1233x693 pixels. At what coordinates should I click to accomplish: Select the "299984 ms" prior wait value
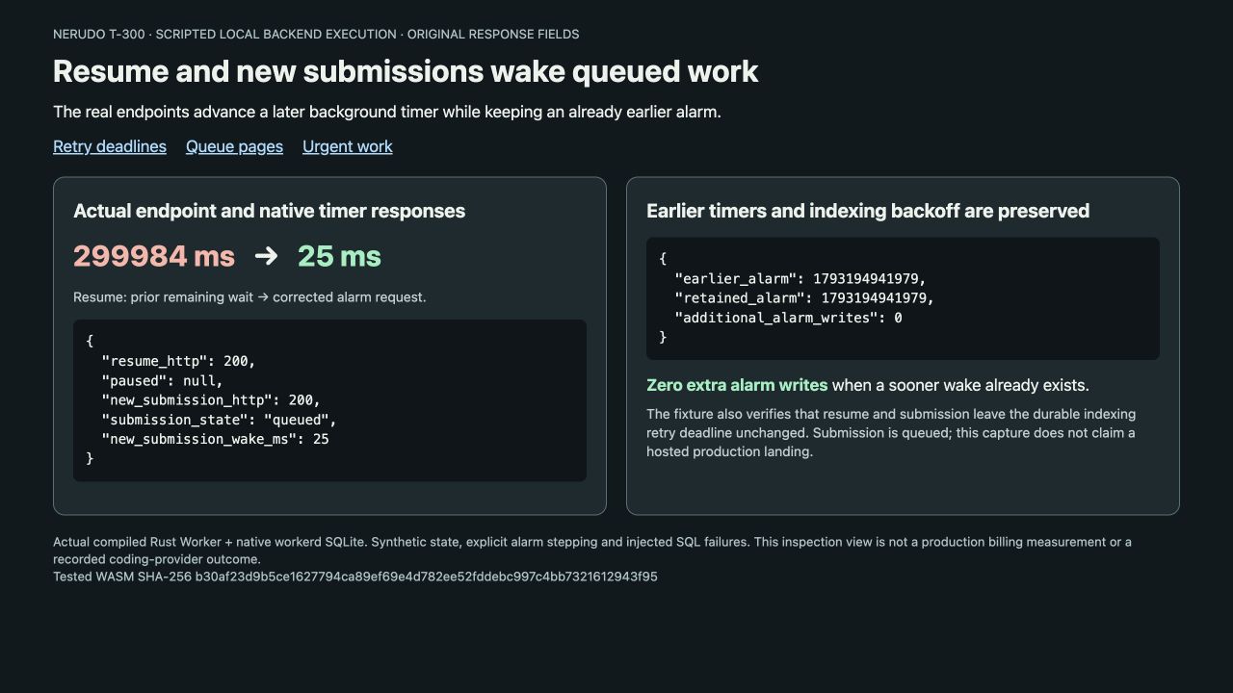coord(154,256)
